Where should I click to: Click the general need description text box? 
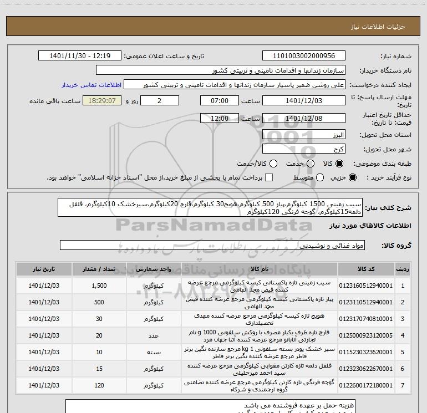coord(210,207)
